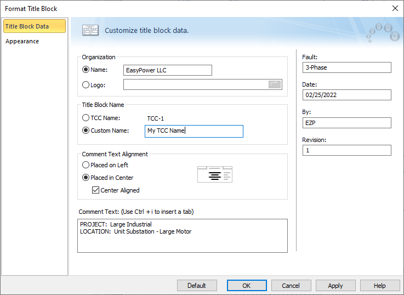This screenshot has width=404, height=295.
Task: Select the Custom Name radio button
Action: [86, 131]
